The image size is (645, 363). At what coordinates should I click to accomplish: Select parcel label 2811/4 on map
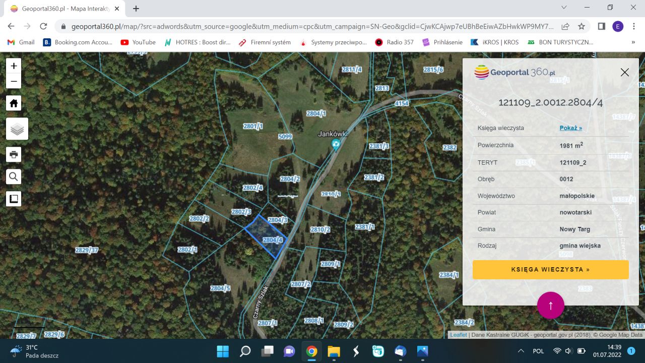352,70
